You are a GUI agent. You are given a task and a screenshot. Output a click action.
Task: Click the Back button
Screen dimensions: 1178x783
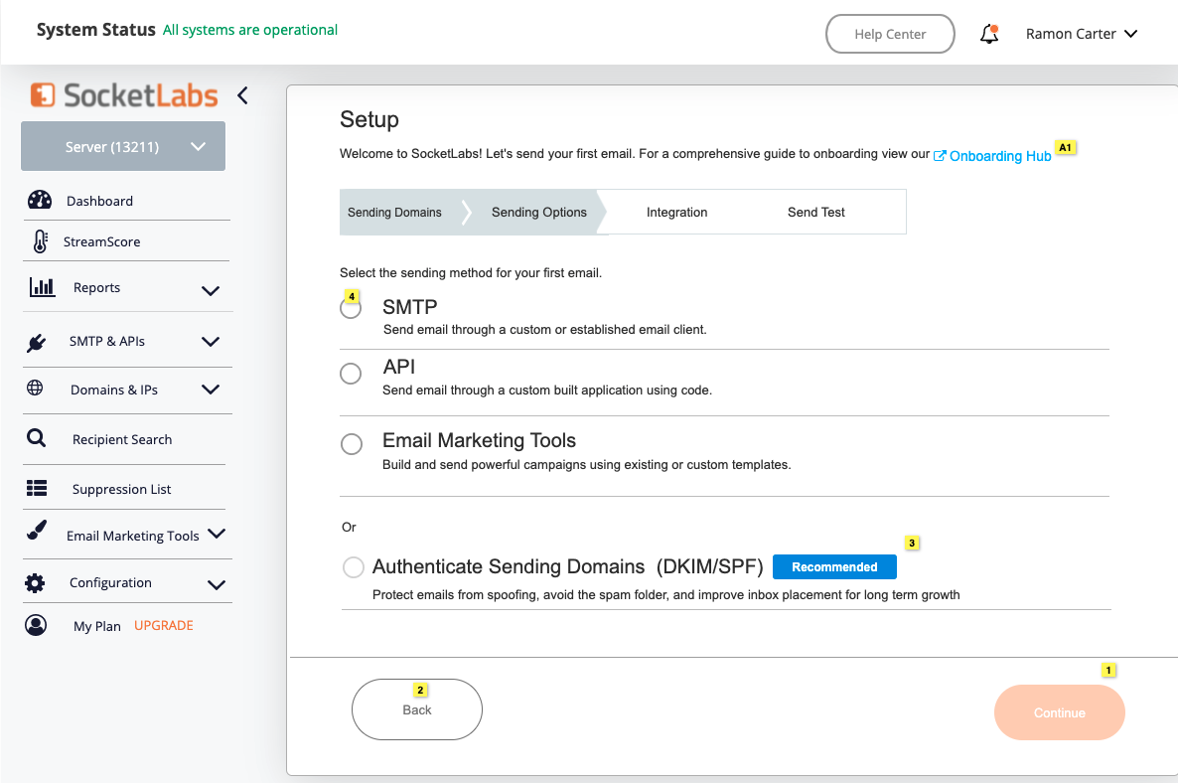tap(417, 709)
